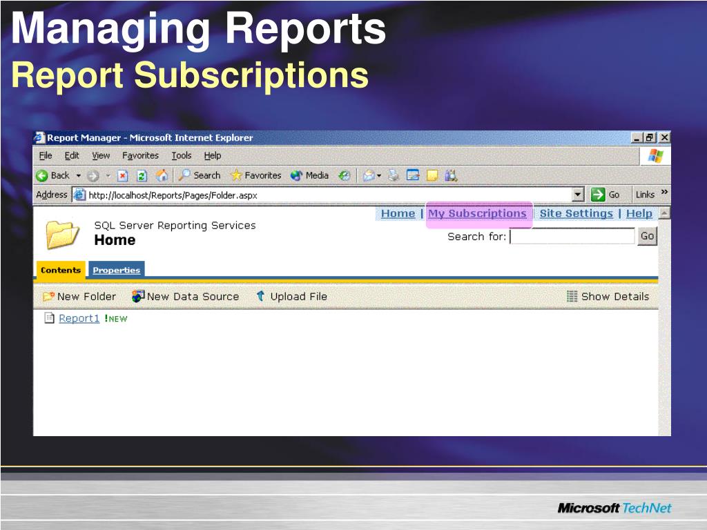Open the Search pane in toolbar
This screenshot has height=530, width=707.
pos(199,175)
